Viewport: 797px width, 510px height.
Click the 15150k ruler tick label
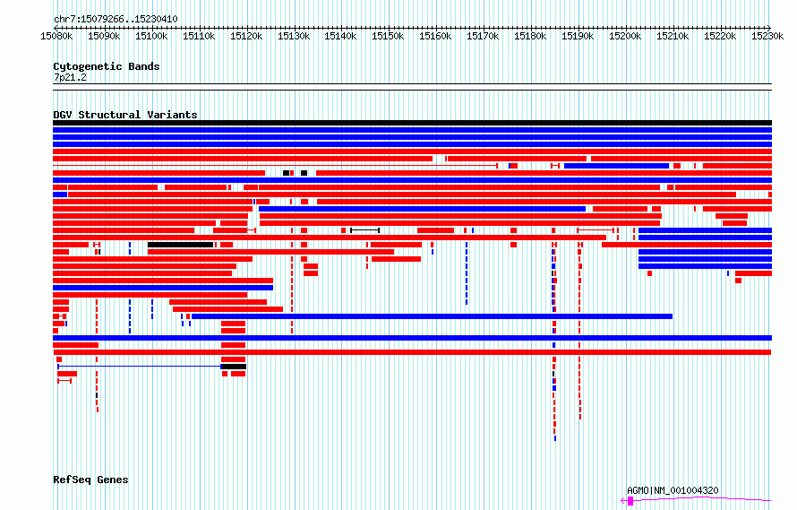(388, 36)
